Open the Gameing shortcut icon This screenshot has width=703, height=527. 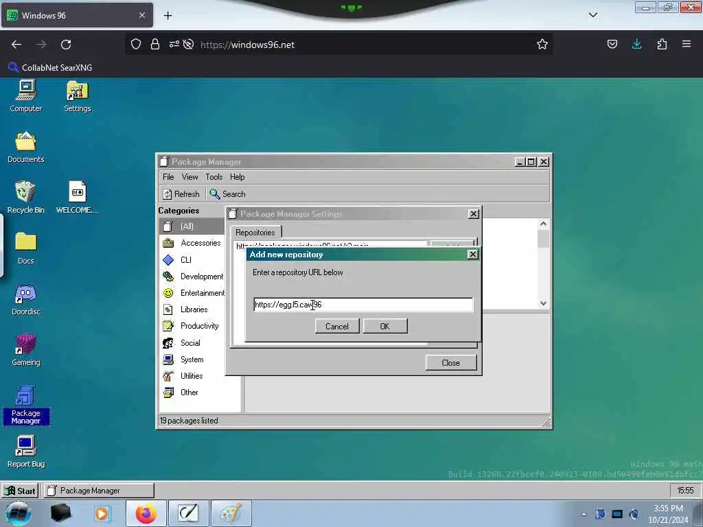click(x=25, y=350)
